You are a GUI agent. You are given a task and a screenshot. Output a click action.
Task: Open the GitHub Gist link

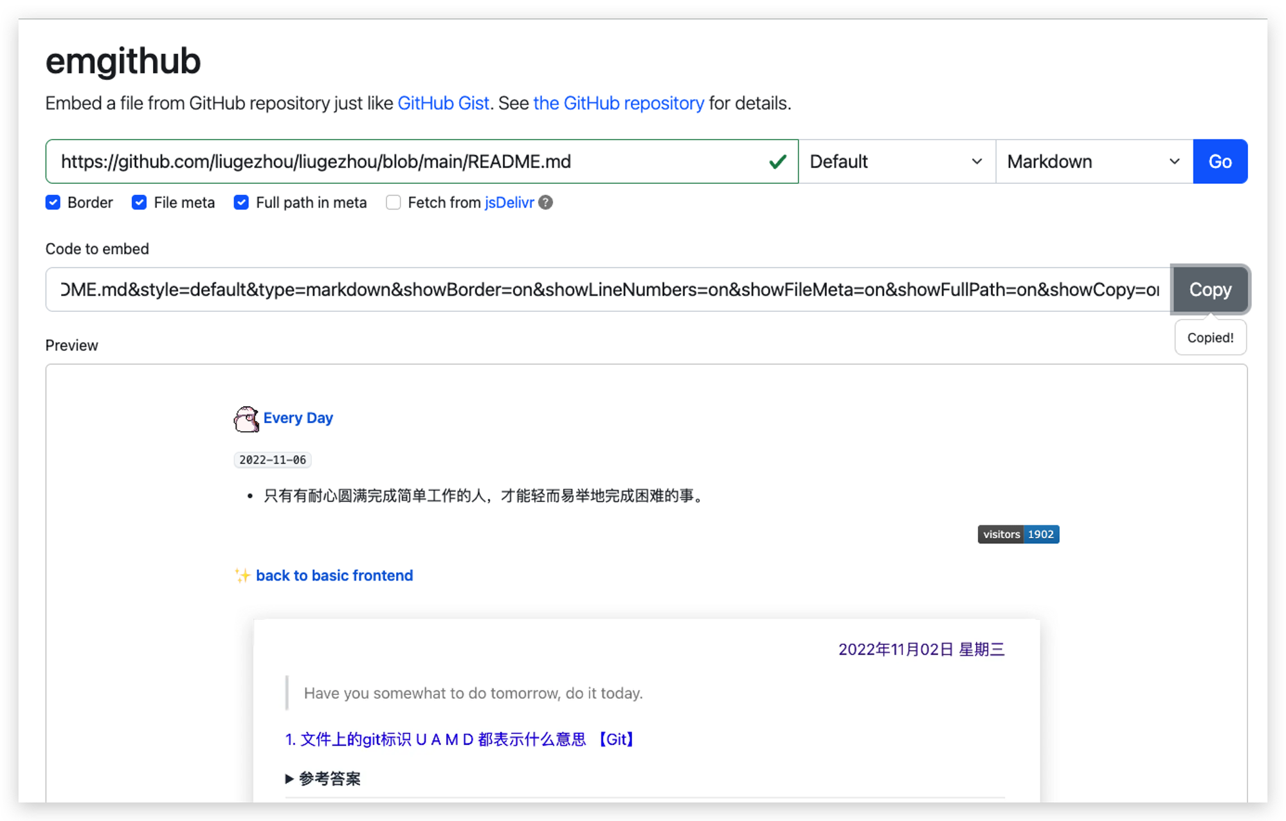444,103
